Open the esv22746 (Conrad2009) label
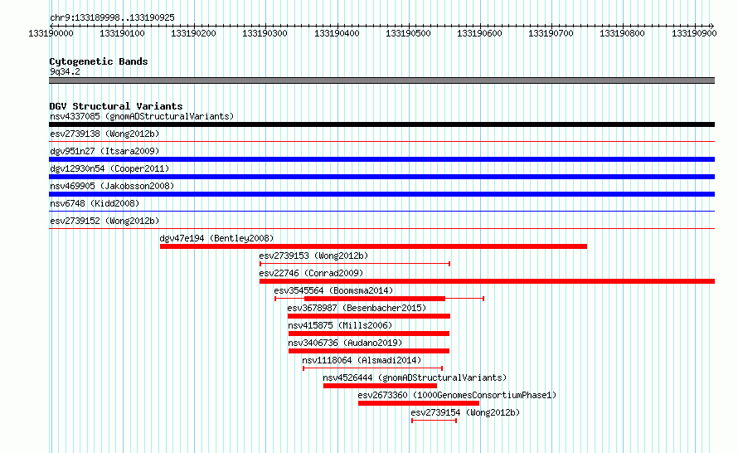The width and height of the screenshot is (738, 453). click(x=311, y=273)
